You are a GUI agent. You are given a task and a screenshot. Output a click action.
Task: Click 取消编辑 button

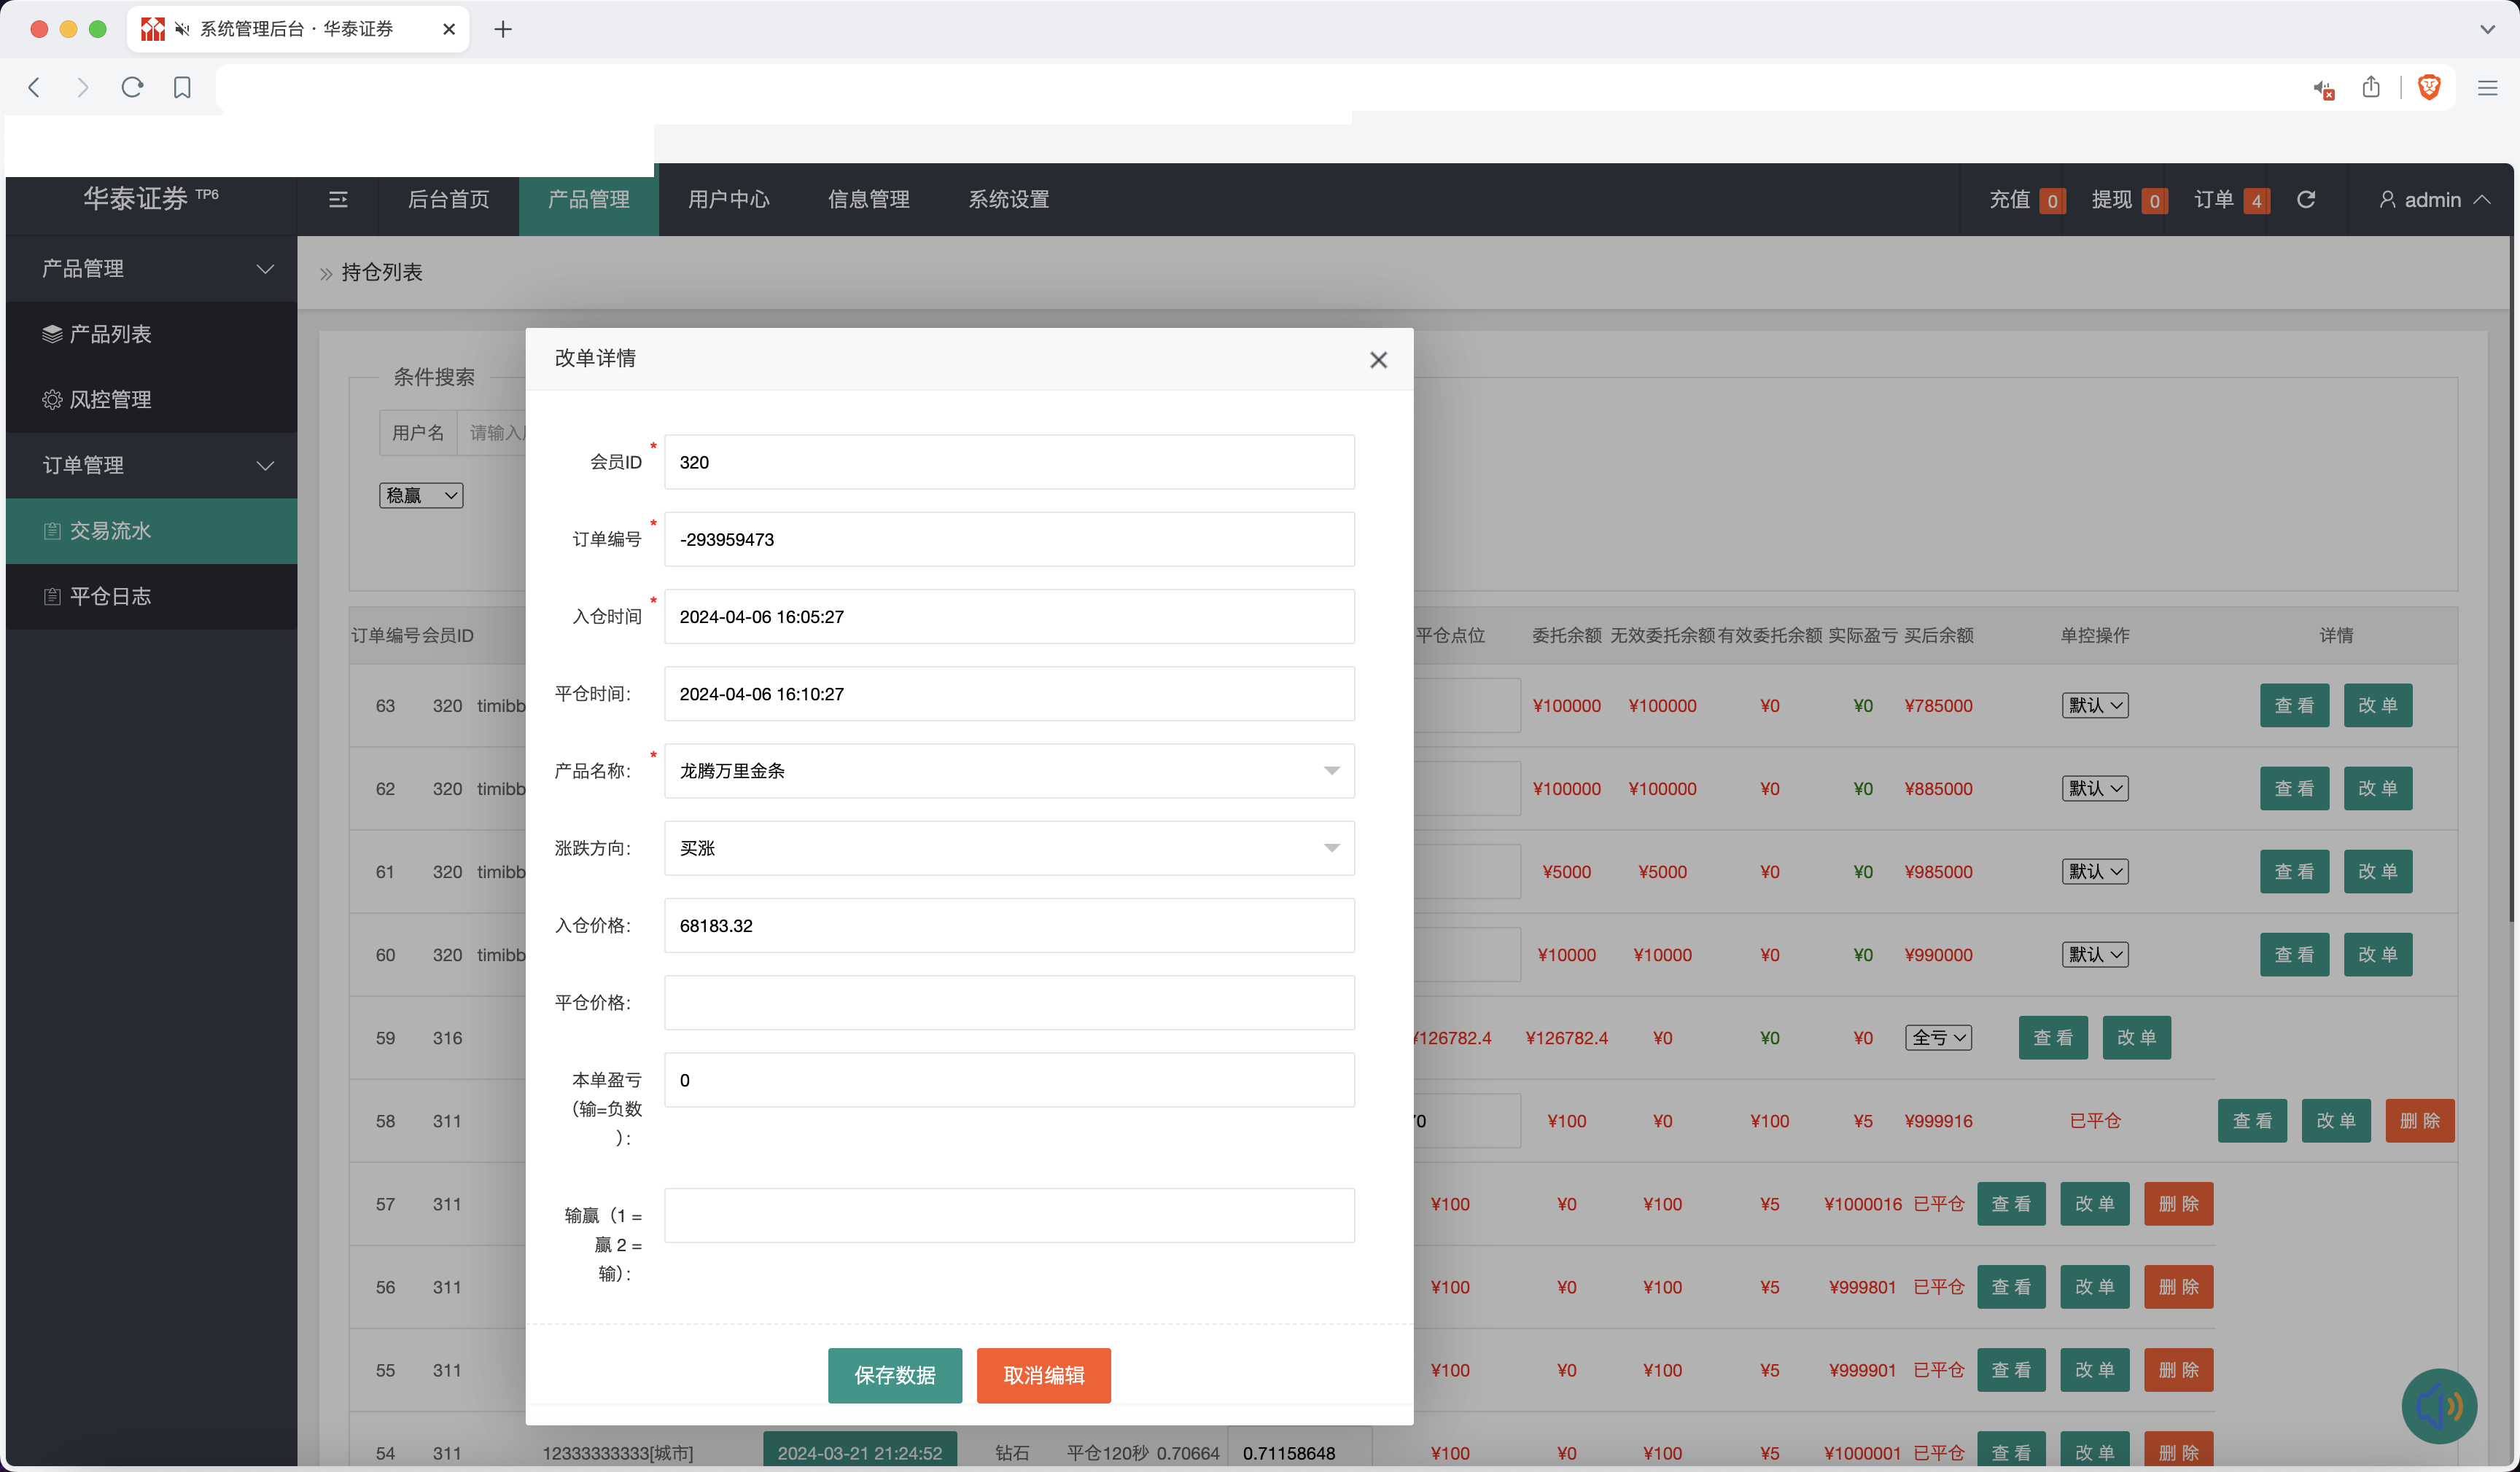tap(1043, 1375)
